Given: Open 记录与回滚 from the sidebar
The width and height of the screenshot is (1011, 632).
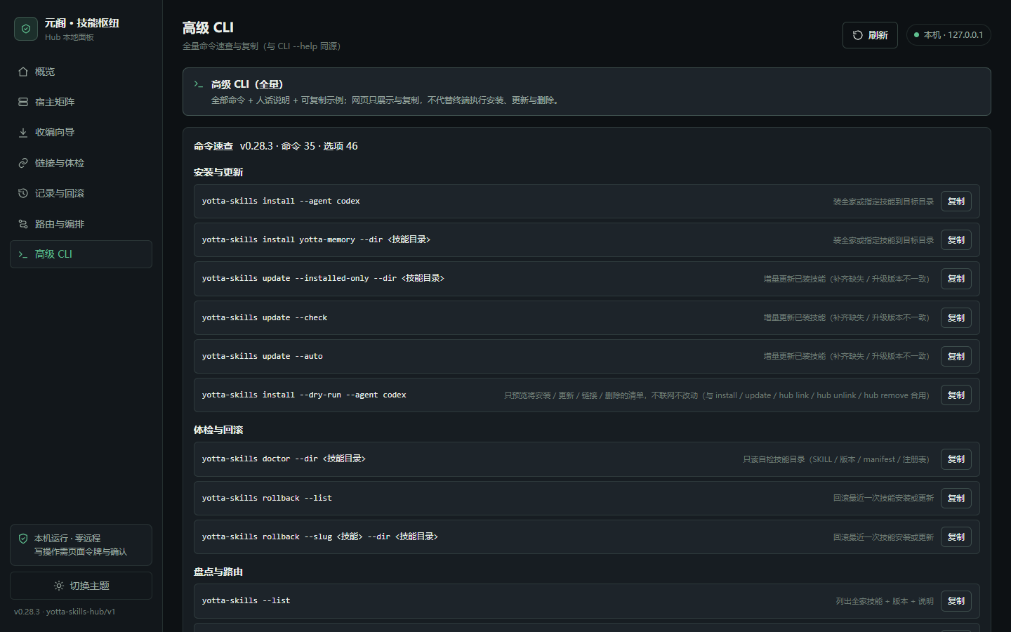Looking at the screenshot, I should [81, 193].
